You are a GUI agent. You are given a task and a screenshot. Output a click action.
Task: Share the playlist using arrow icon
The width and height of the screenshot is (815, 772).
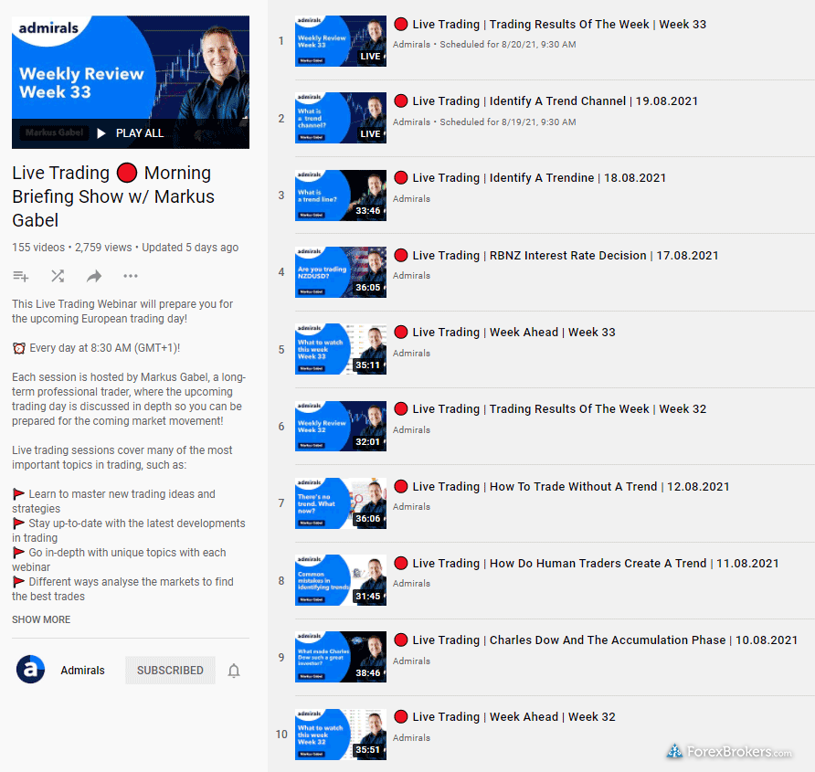94,276
